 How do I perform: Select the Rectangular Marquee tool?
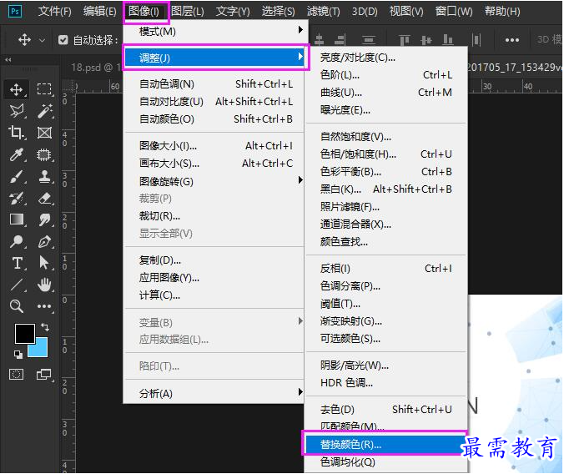(44, 89)
